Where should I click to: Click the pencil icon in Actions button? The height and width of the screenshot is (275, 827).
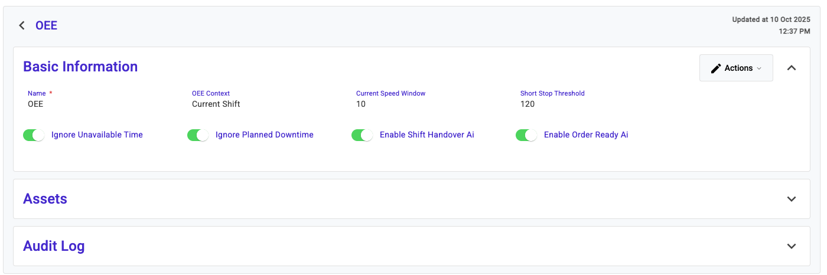coord(715,68)
